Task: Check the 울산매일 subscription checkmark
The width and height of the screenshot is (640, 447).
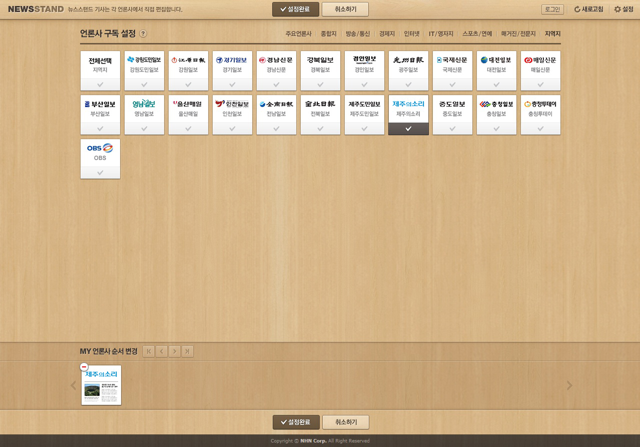Action: coord(188,129)
